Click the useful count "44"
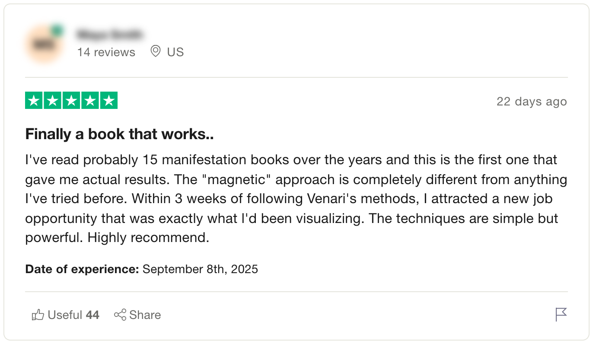The image size is (593, 344). (x=92, y=315)
